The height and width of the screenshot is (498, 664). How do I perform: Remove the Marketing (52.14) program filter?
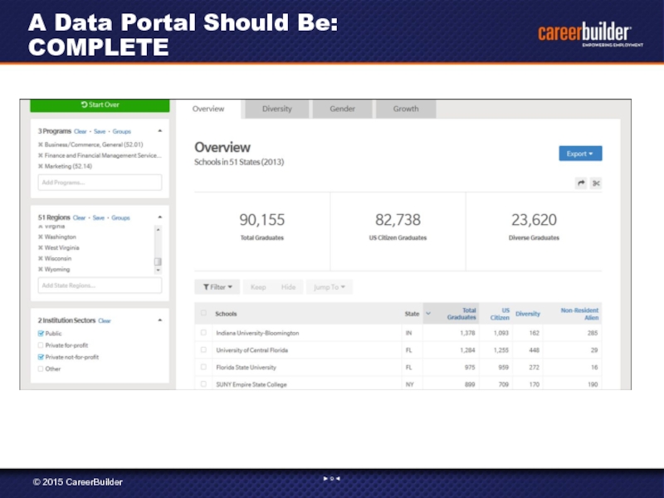(x=41, y=166)
